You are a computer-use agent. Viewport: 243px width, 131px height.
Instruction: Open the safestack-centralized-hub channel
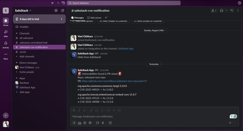[x=39, y=43]
